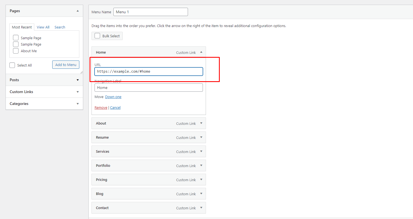Viewport: 413px width, 219px height.
Task: Open the Search tab in Pages
Action: click(60, 27)
